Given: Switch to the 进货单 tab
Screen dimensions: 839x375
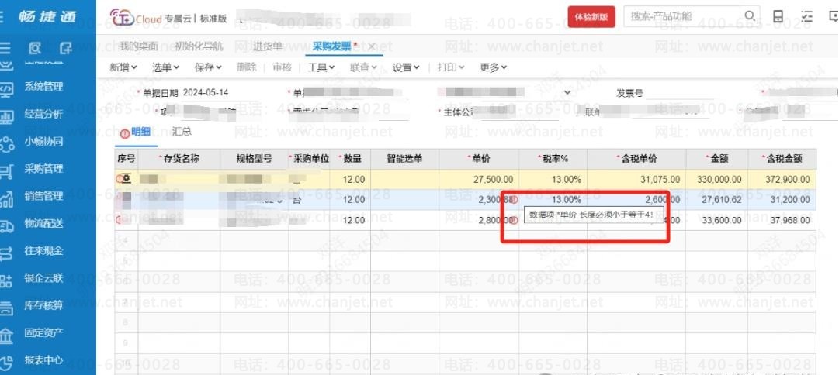Looking at the screenshot, I should tap(268, 46).
